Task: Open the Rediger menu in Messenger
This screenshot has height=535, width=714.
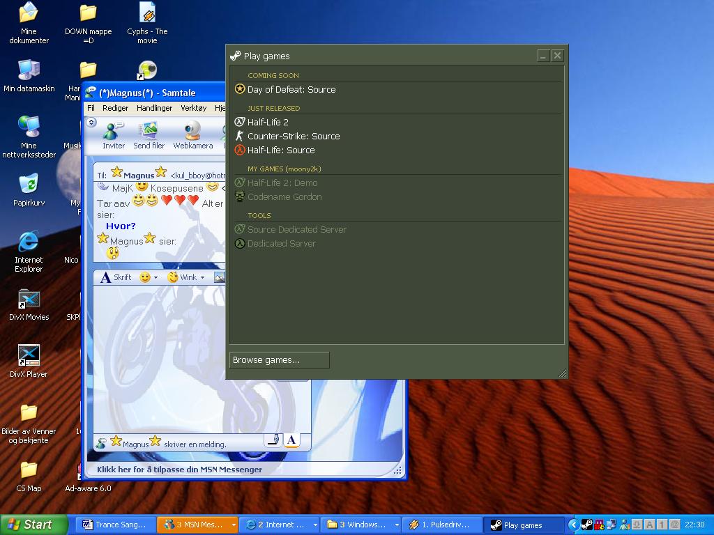Action: pos(115,108)
